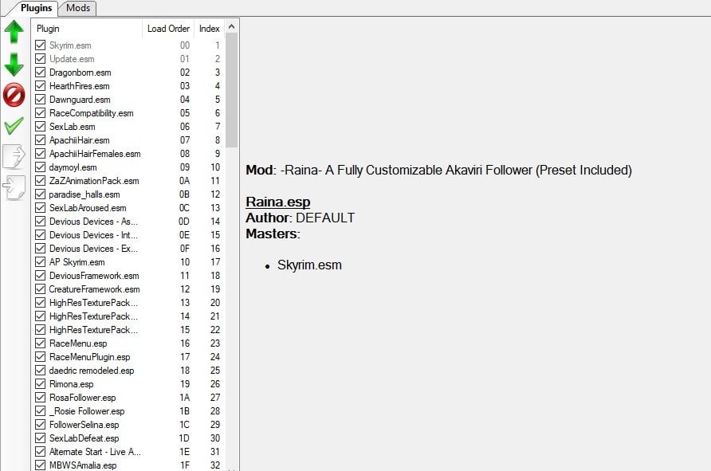The height and width of the screenshot is (471, 711).
Task: Click the import load order page icon
Action: 14,187
